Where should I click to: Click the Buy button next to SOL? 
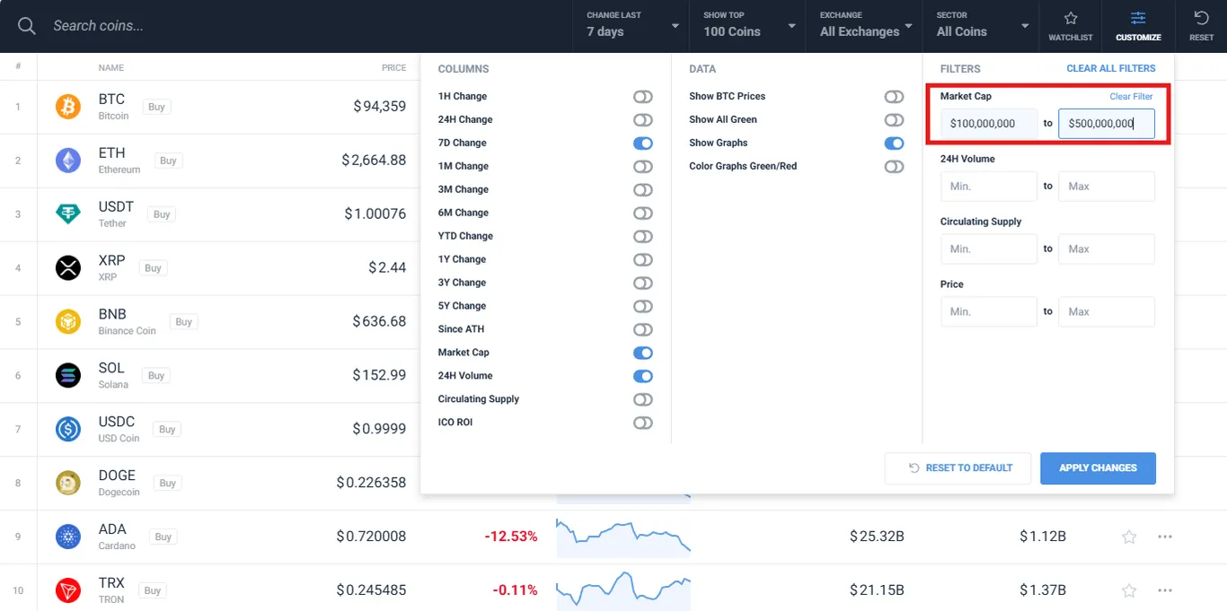(156, 375)
